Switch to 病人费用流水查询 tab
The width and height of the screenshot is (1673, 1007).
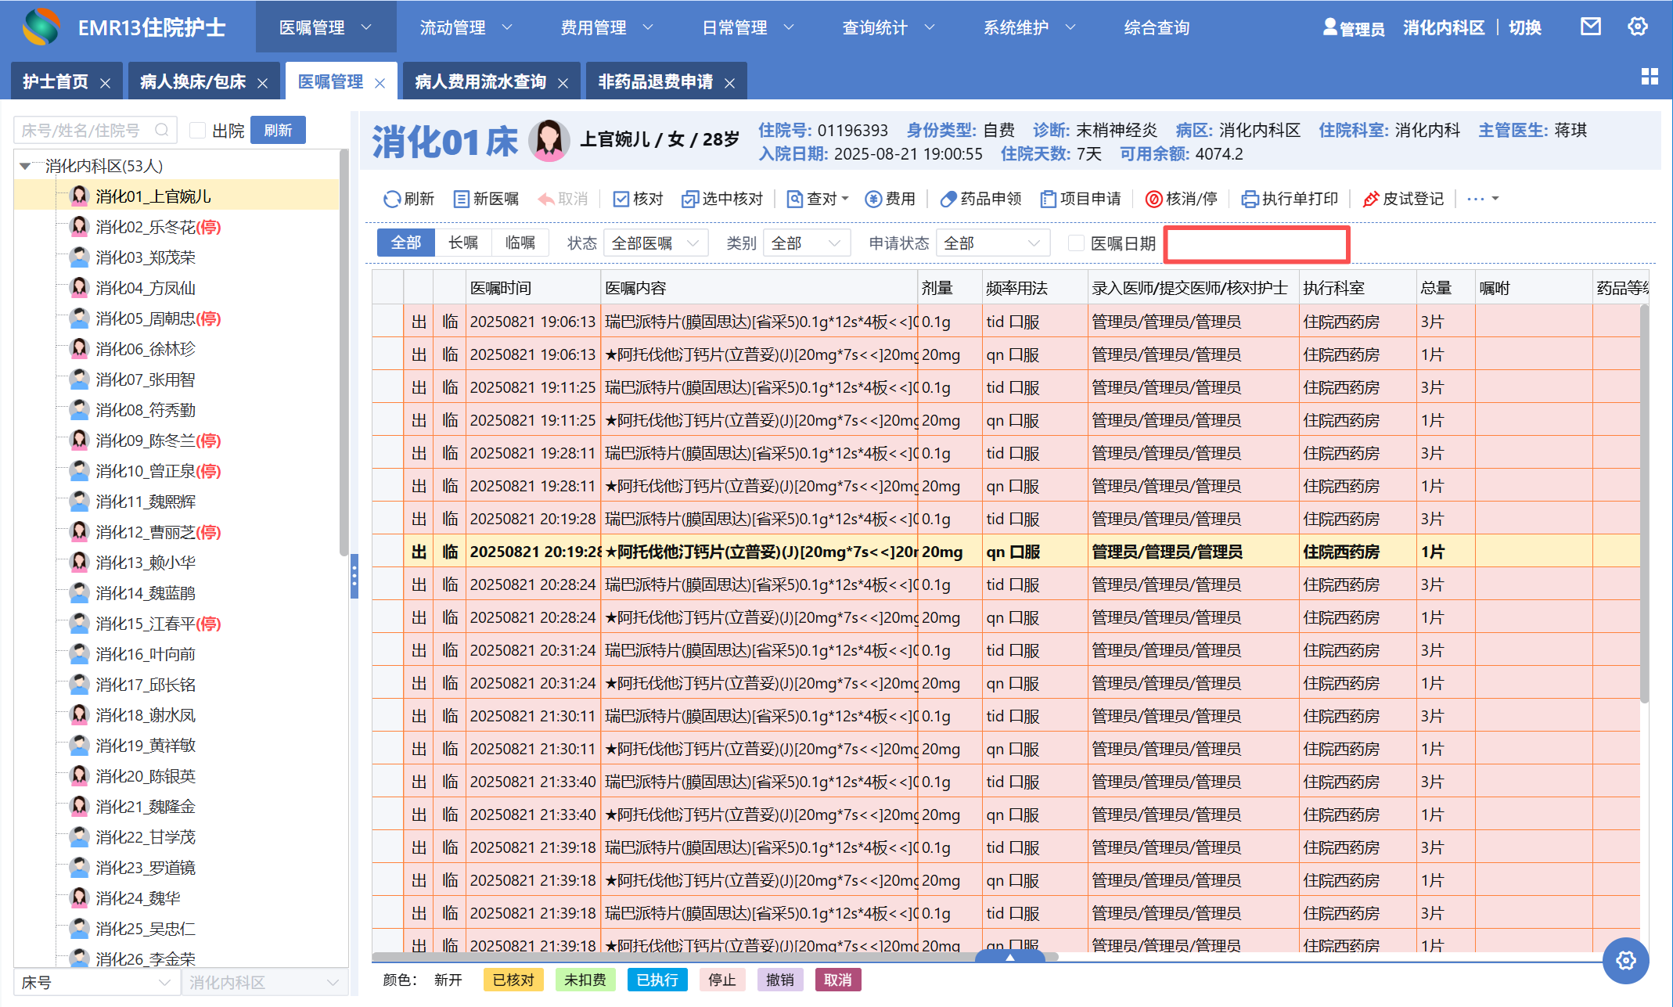(480, 82)
